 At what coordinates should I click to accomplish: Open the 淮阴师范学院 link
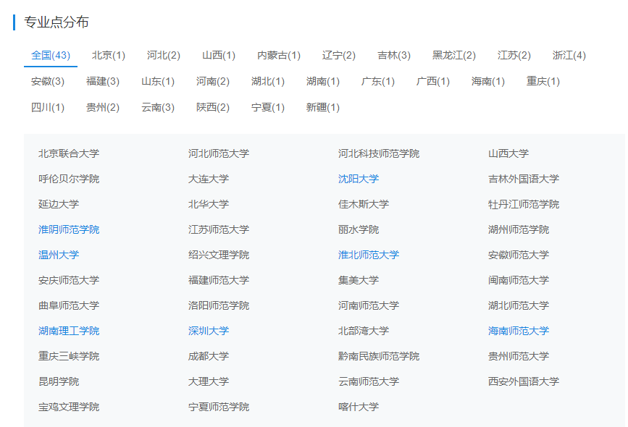(69, 229)
